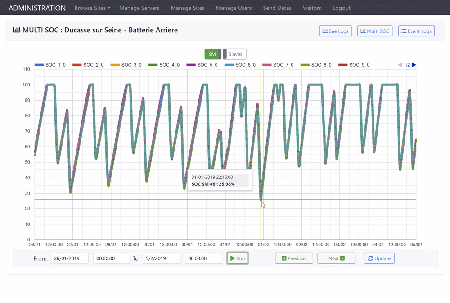Open the Event Logs list
Viewport: 450px width, 303px height.
(416, 31)
